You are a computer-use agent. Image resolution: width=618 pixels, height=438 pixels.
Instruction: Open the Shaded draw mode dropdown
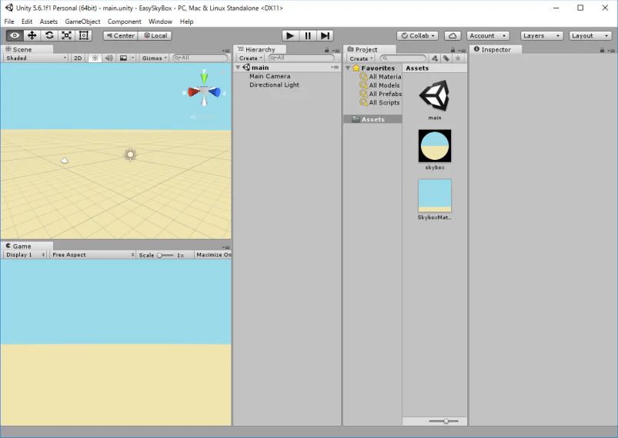click(x=36, y=58)
